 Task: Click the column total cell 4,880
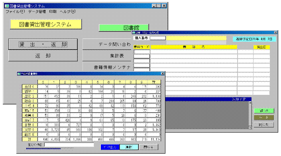(54, 139)
